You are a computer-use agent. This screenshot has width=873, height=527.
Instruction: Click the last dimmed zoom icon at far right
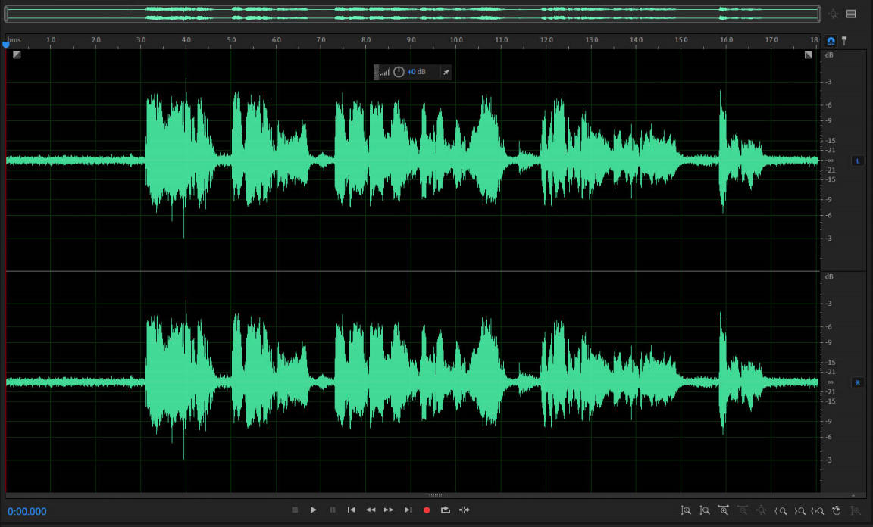point(856,510)
